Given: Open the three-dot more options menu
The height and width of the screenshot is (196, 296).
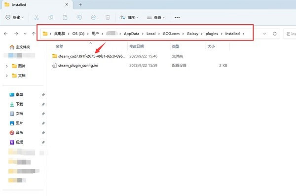Looking at the screenshot, I should (177, 17).
